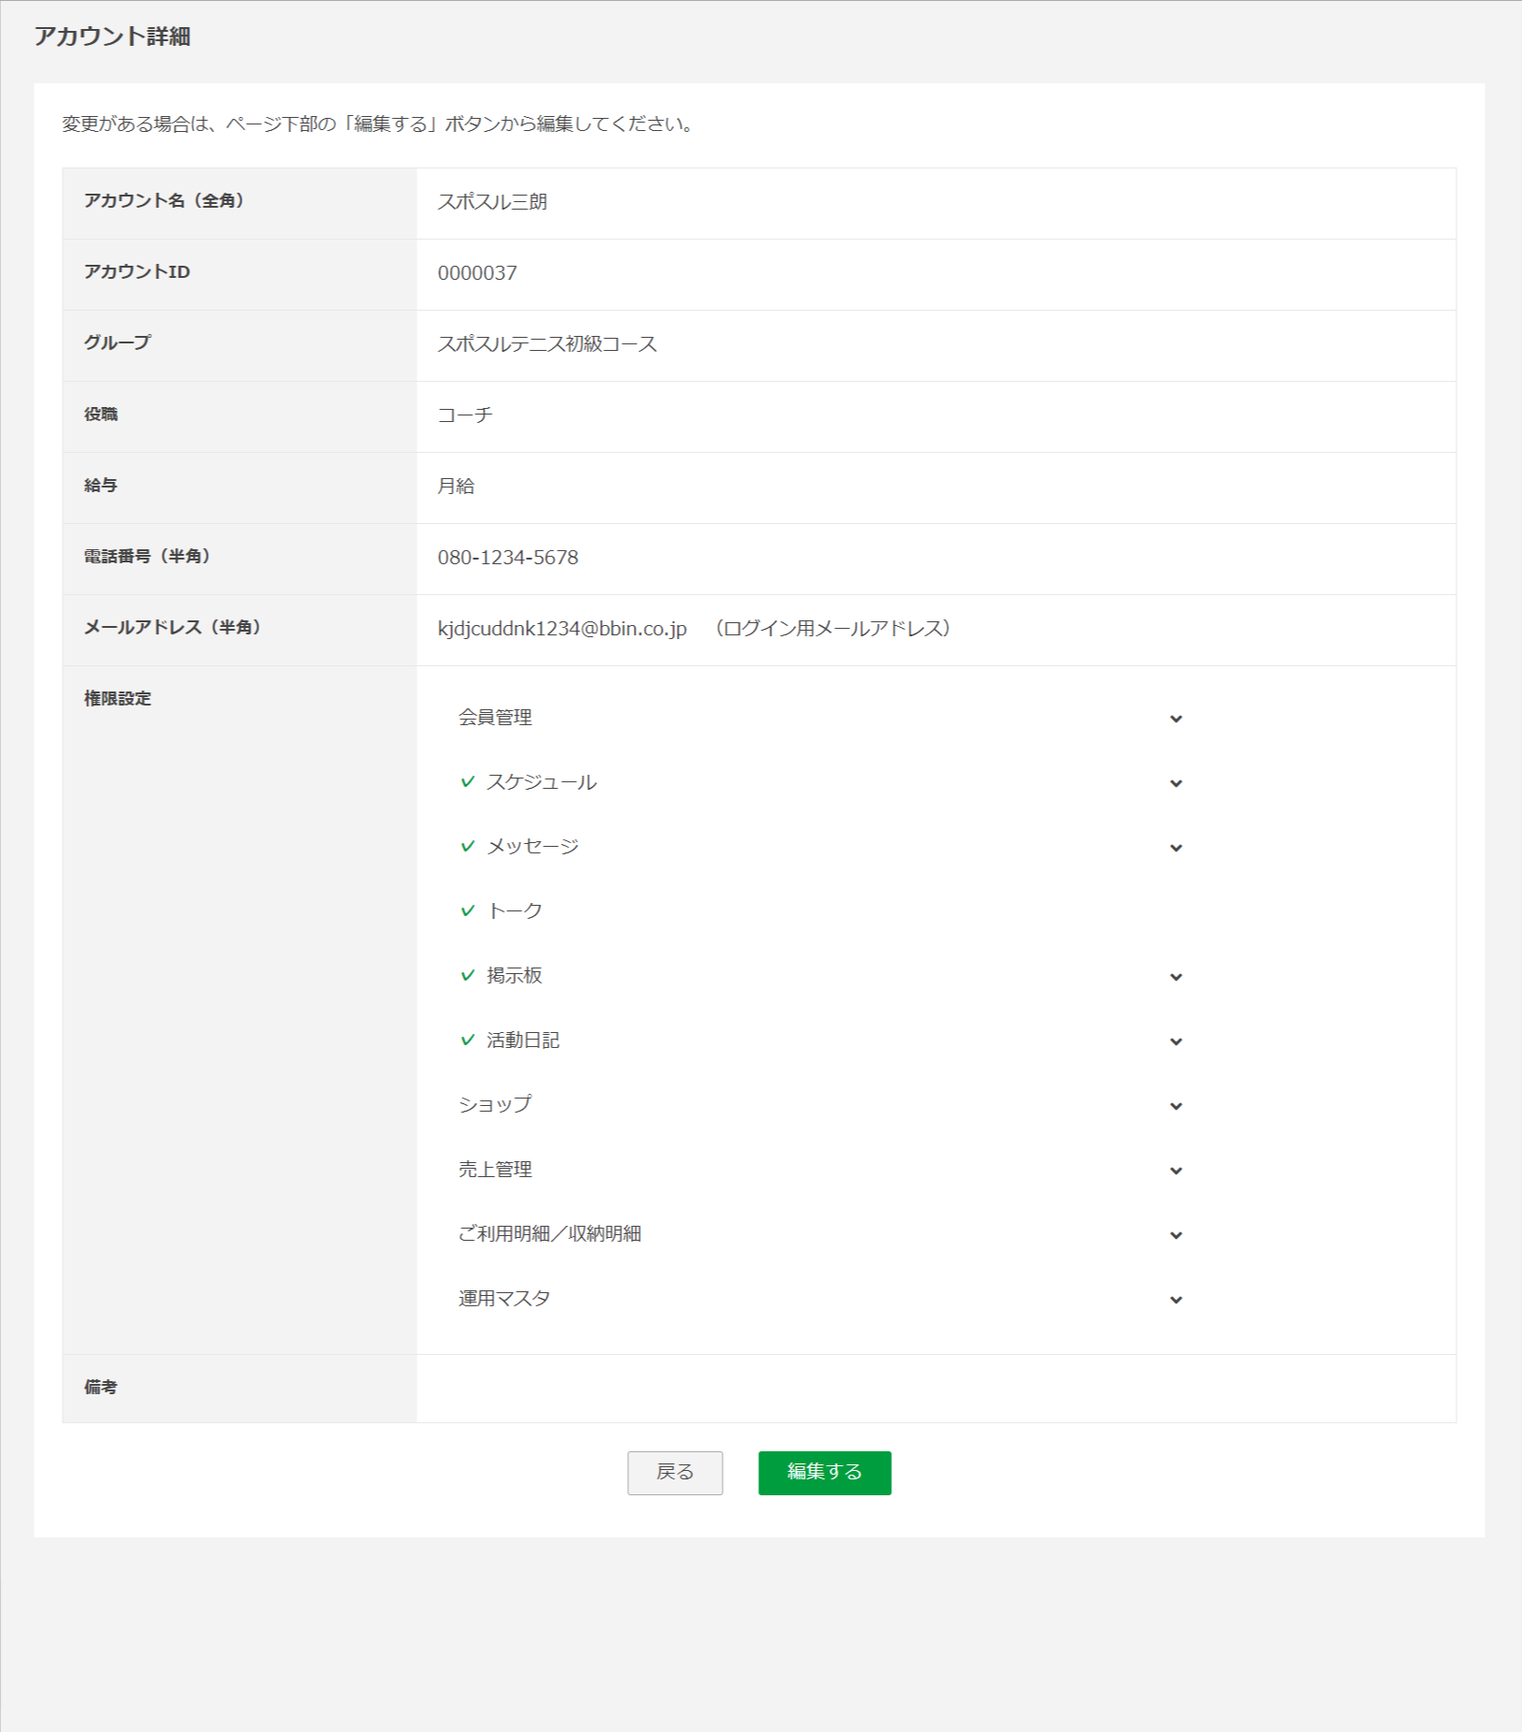Select the ショップ permission label
The image size is (1522, 1732).
(495, 1105)
